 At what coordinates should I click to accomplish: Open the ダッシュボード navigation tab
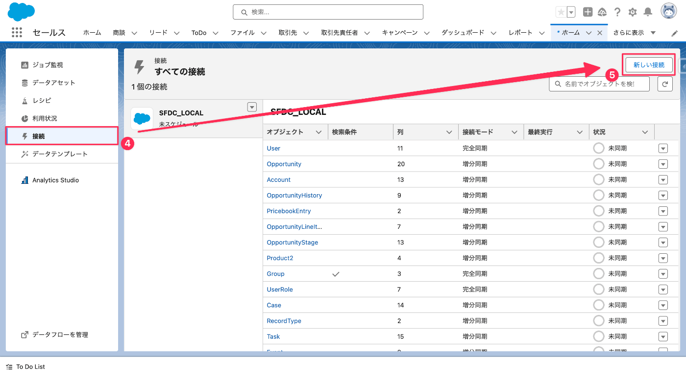463,33
